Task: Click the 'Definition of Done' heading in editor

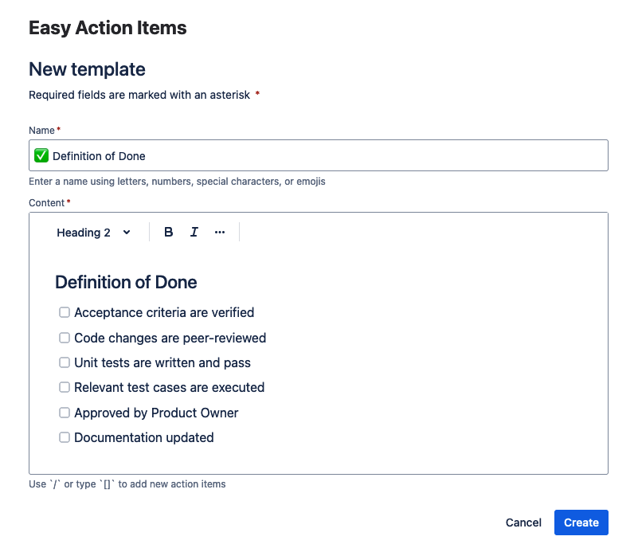Action: pyautogui.click(x=126, y=282)
